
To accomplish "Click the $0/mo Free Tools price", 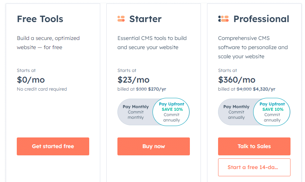I will (x=31, y=80).
